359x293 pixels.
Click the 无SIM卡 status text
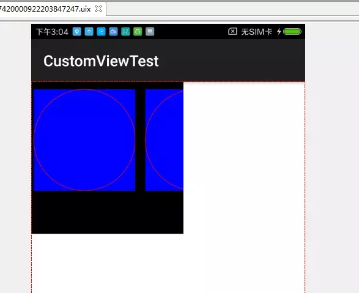[257, 32]
